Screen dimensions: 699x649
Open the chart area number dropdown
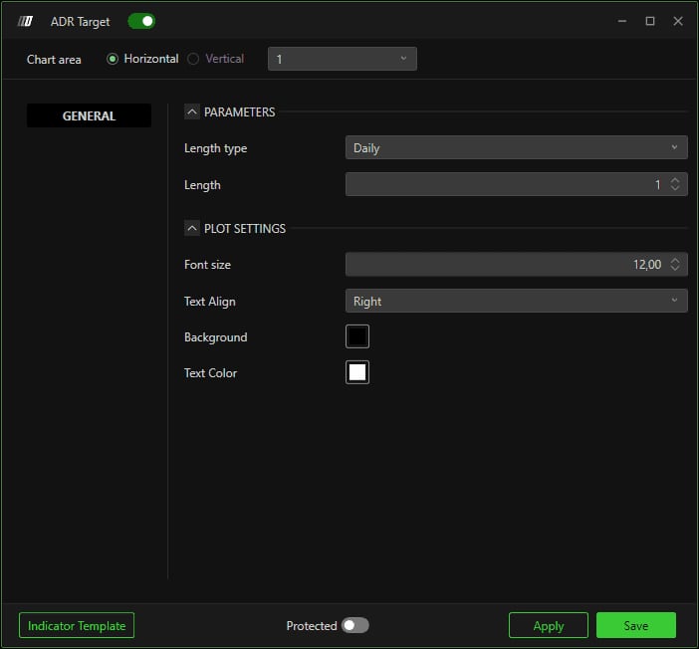click(x=342, y=59)
